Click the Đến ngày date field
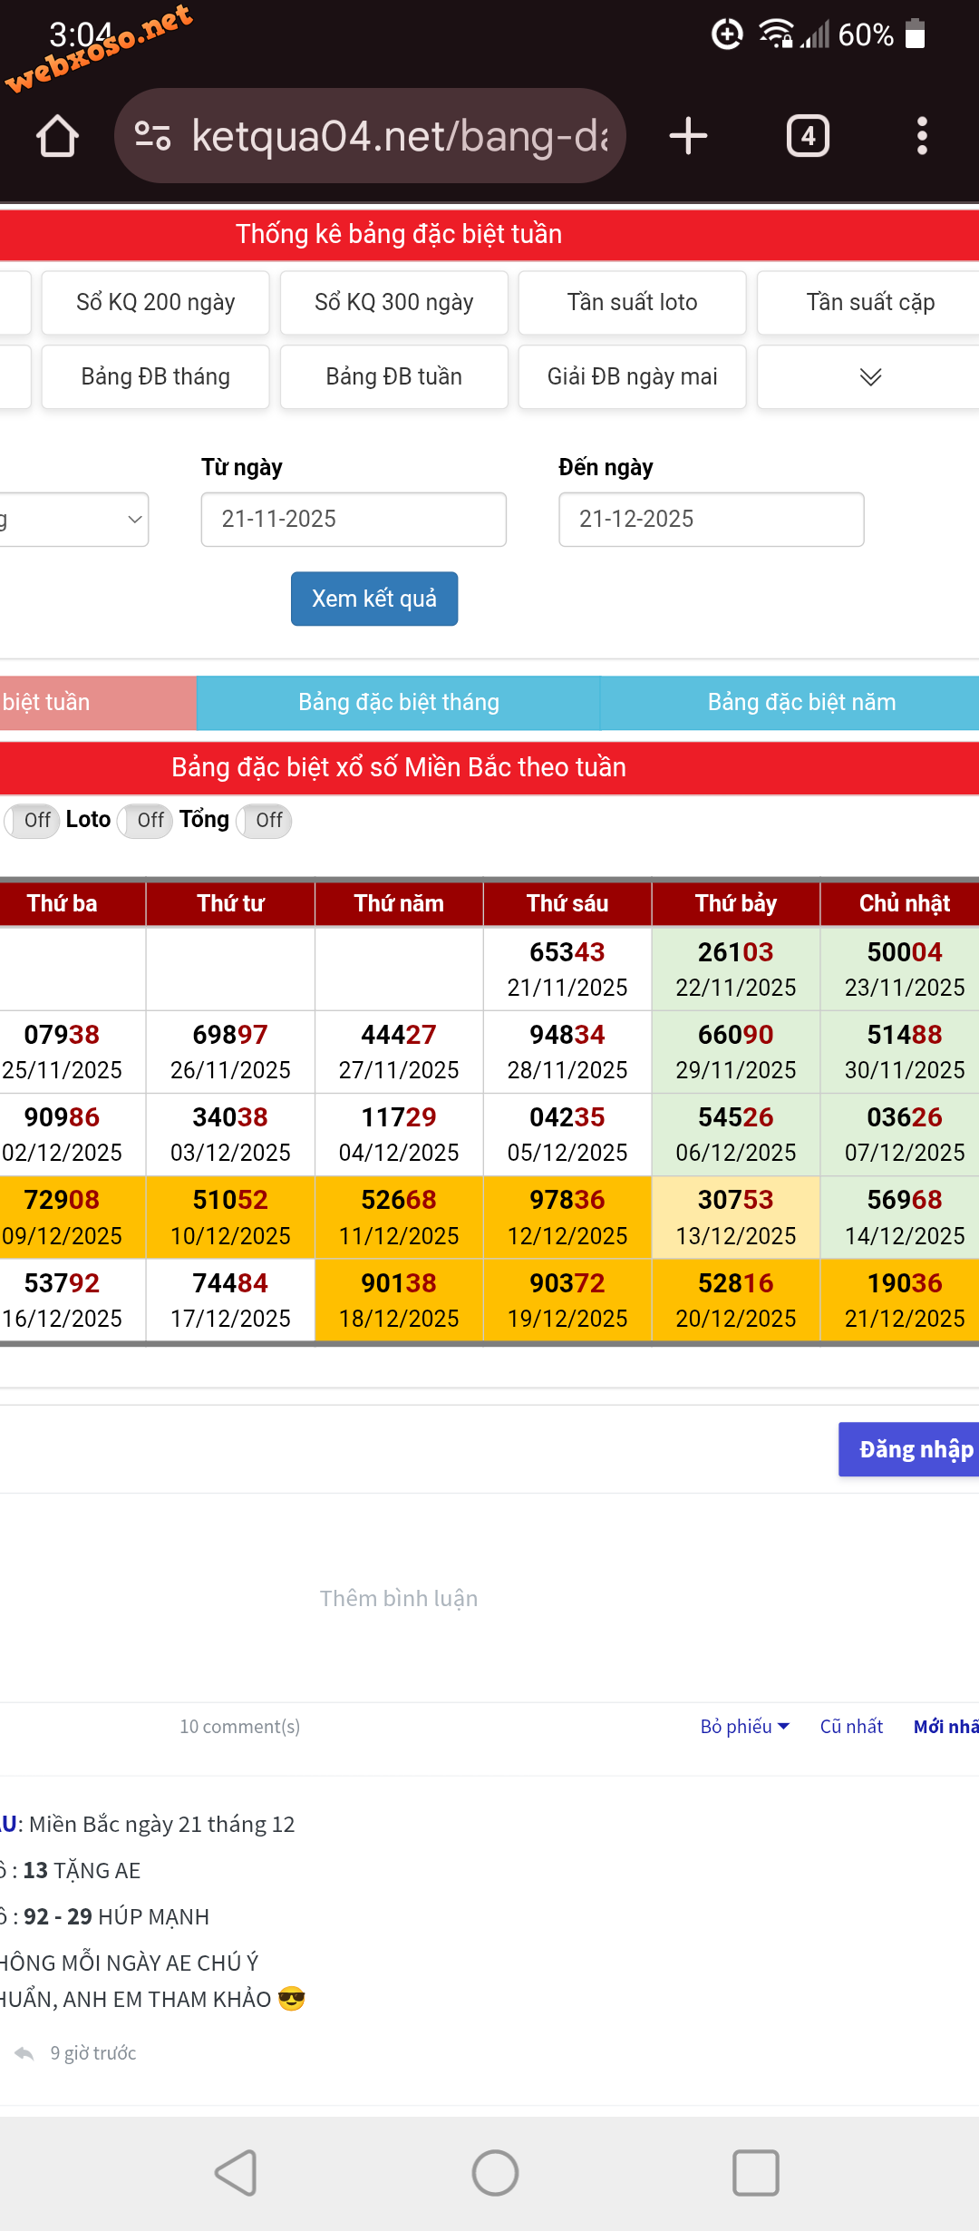 711,520
